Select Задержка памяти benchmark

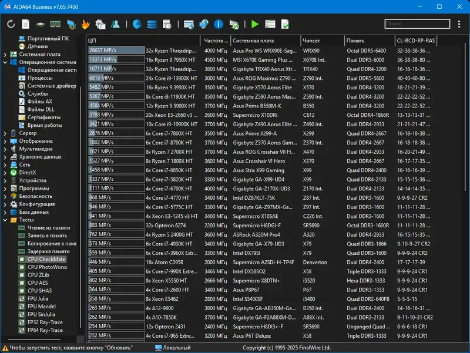pyautogui.click(x=49, y=251)
